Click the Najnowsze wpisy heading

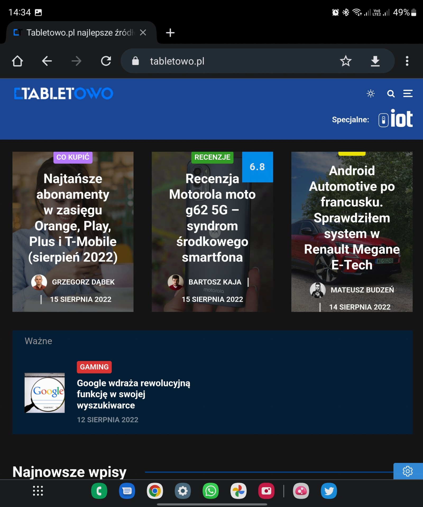pyautogui.click(x=70, y=472)
